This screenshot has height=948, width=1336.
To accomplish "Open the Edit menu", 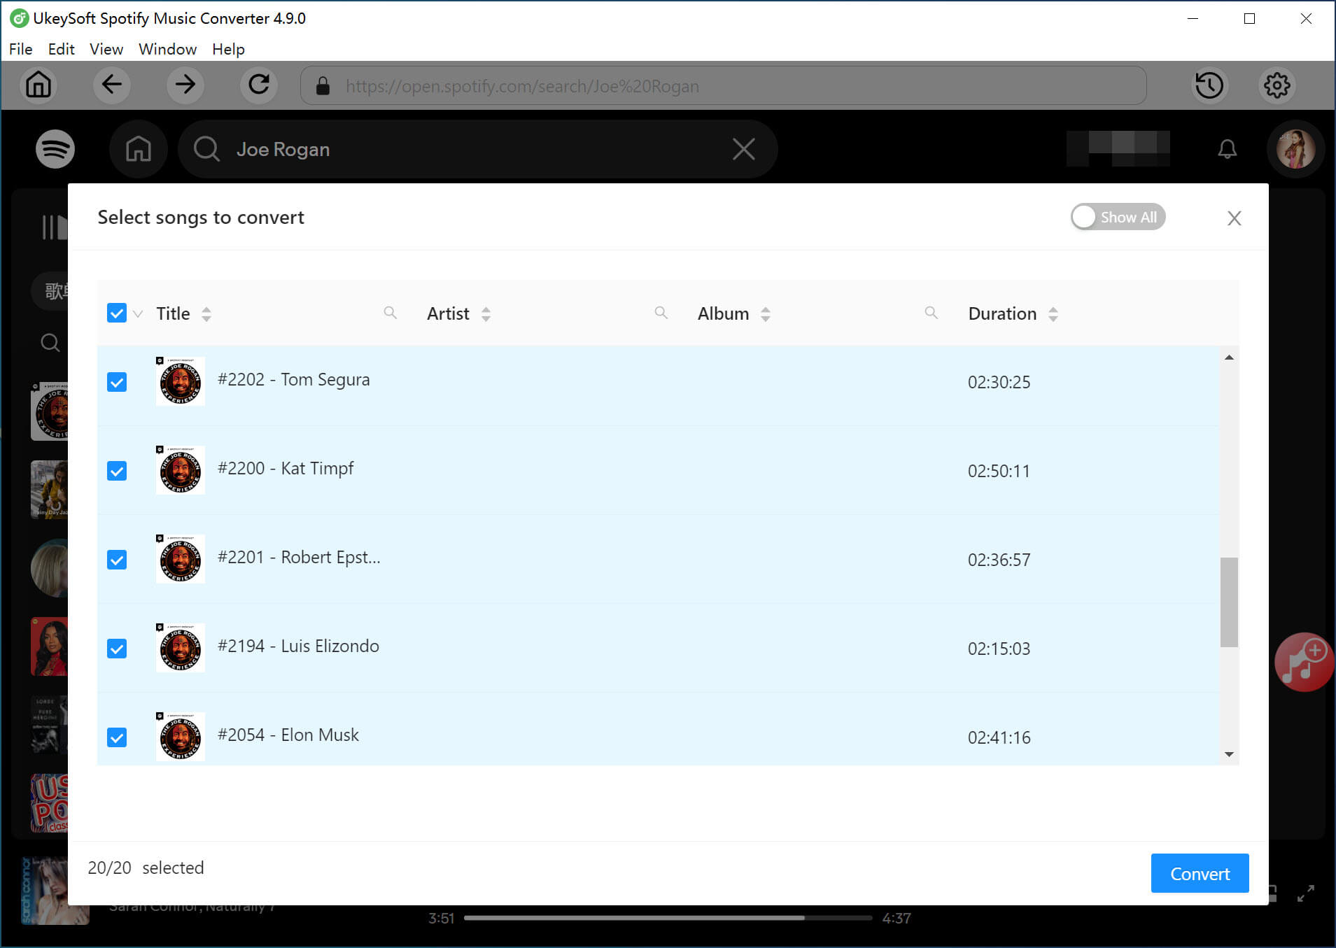I will (x=61, y=49).
